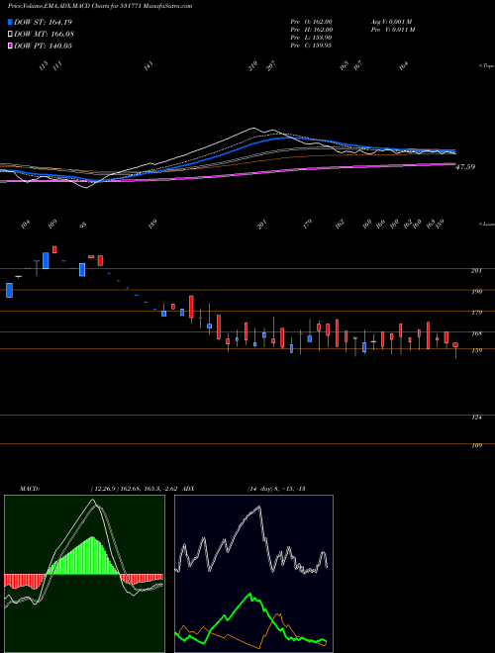The height and width of the screenshot is (653, 495).
Task: Select the 'DOW ST: 164.19' legend text
Action: (x=43, y=22)
